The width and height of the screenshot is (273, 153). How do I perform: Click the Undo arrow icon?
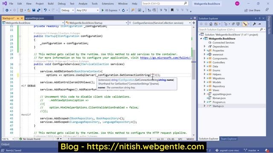coord(45,10)
